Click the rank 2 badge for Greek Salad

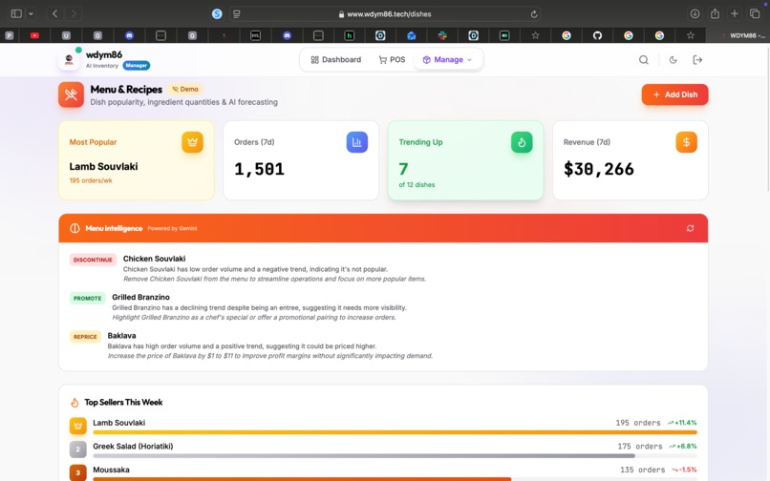77,450
